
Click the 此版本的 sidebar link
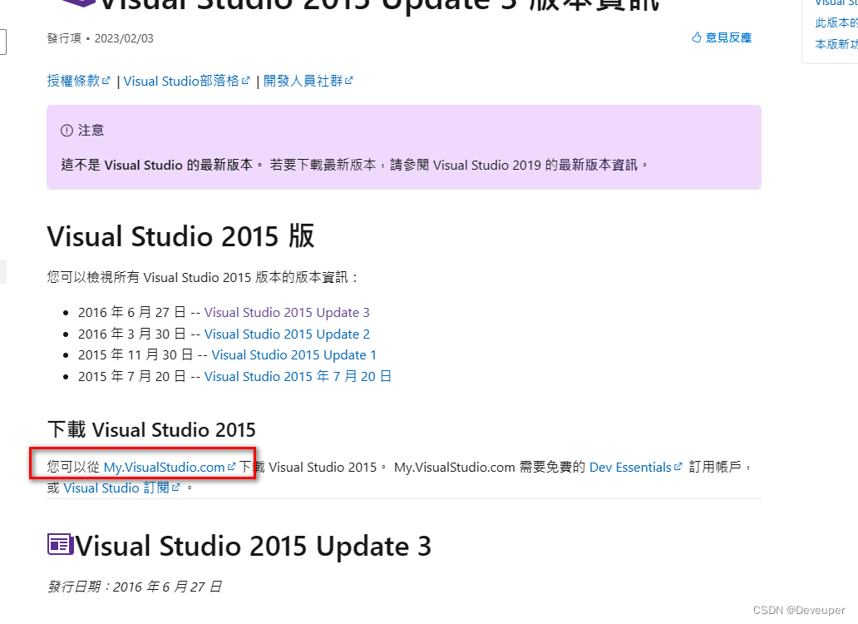coord(836,22)
